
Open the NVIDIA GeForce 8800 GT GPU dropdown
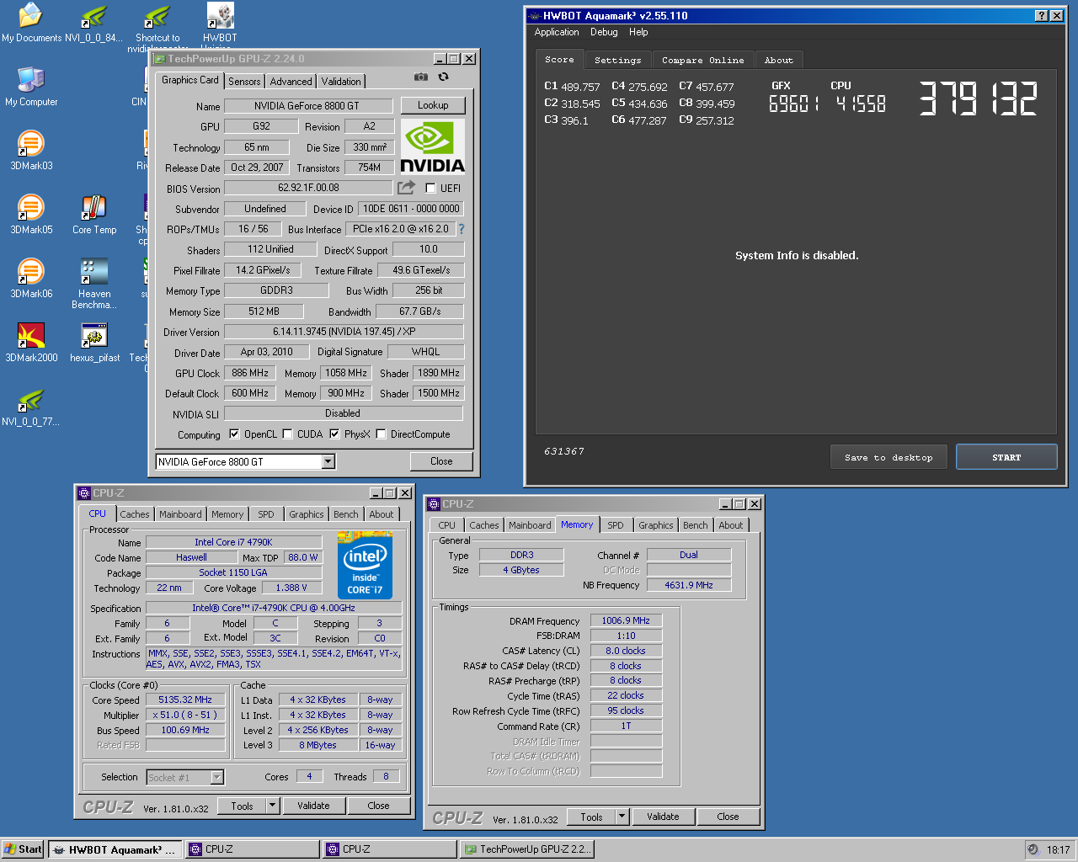click(328, 461)
